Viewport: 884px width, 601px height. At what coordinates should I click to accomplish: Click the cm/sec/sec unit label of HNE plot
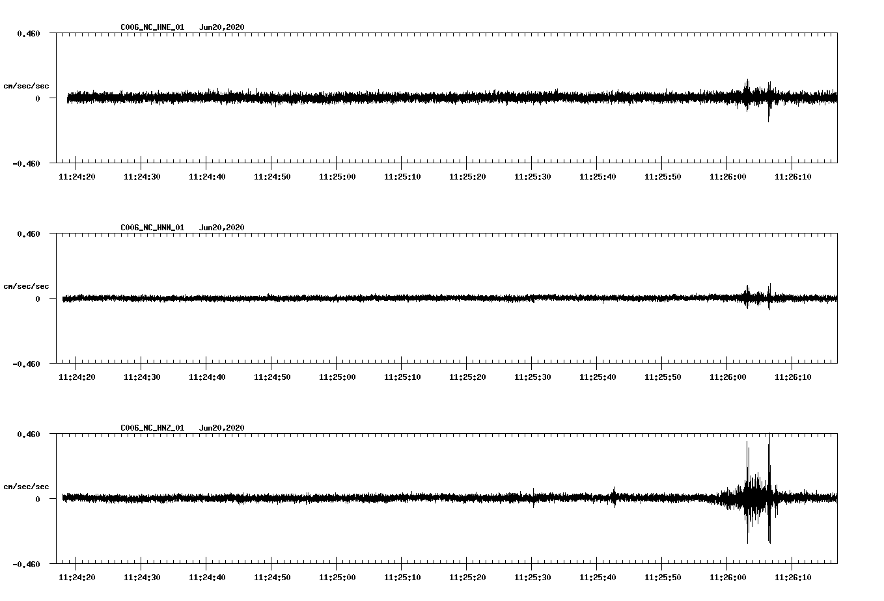click(x=27, y=86)
